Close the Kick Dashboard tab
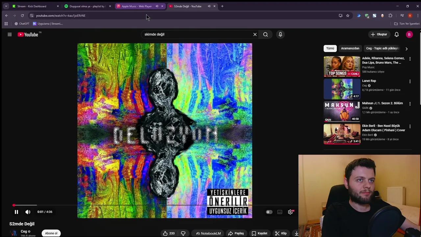Image resolution: width=421 pixels, height=237 pixels. (x=58, y=6)
